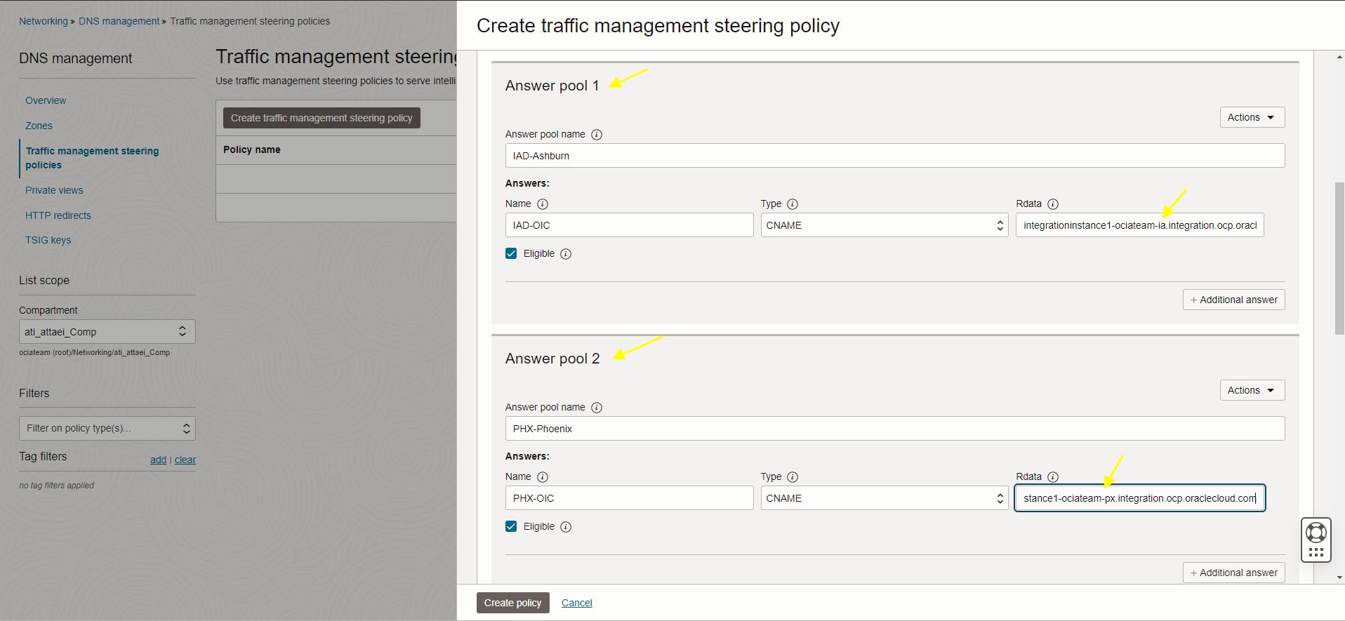Open HTTP redirects in sidebar menu
The height and width of the screenshot is (621, 1345).
point(58,215)
